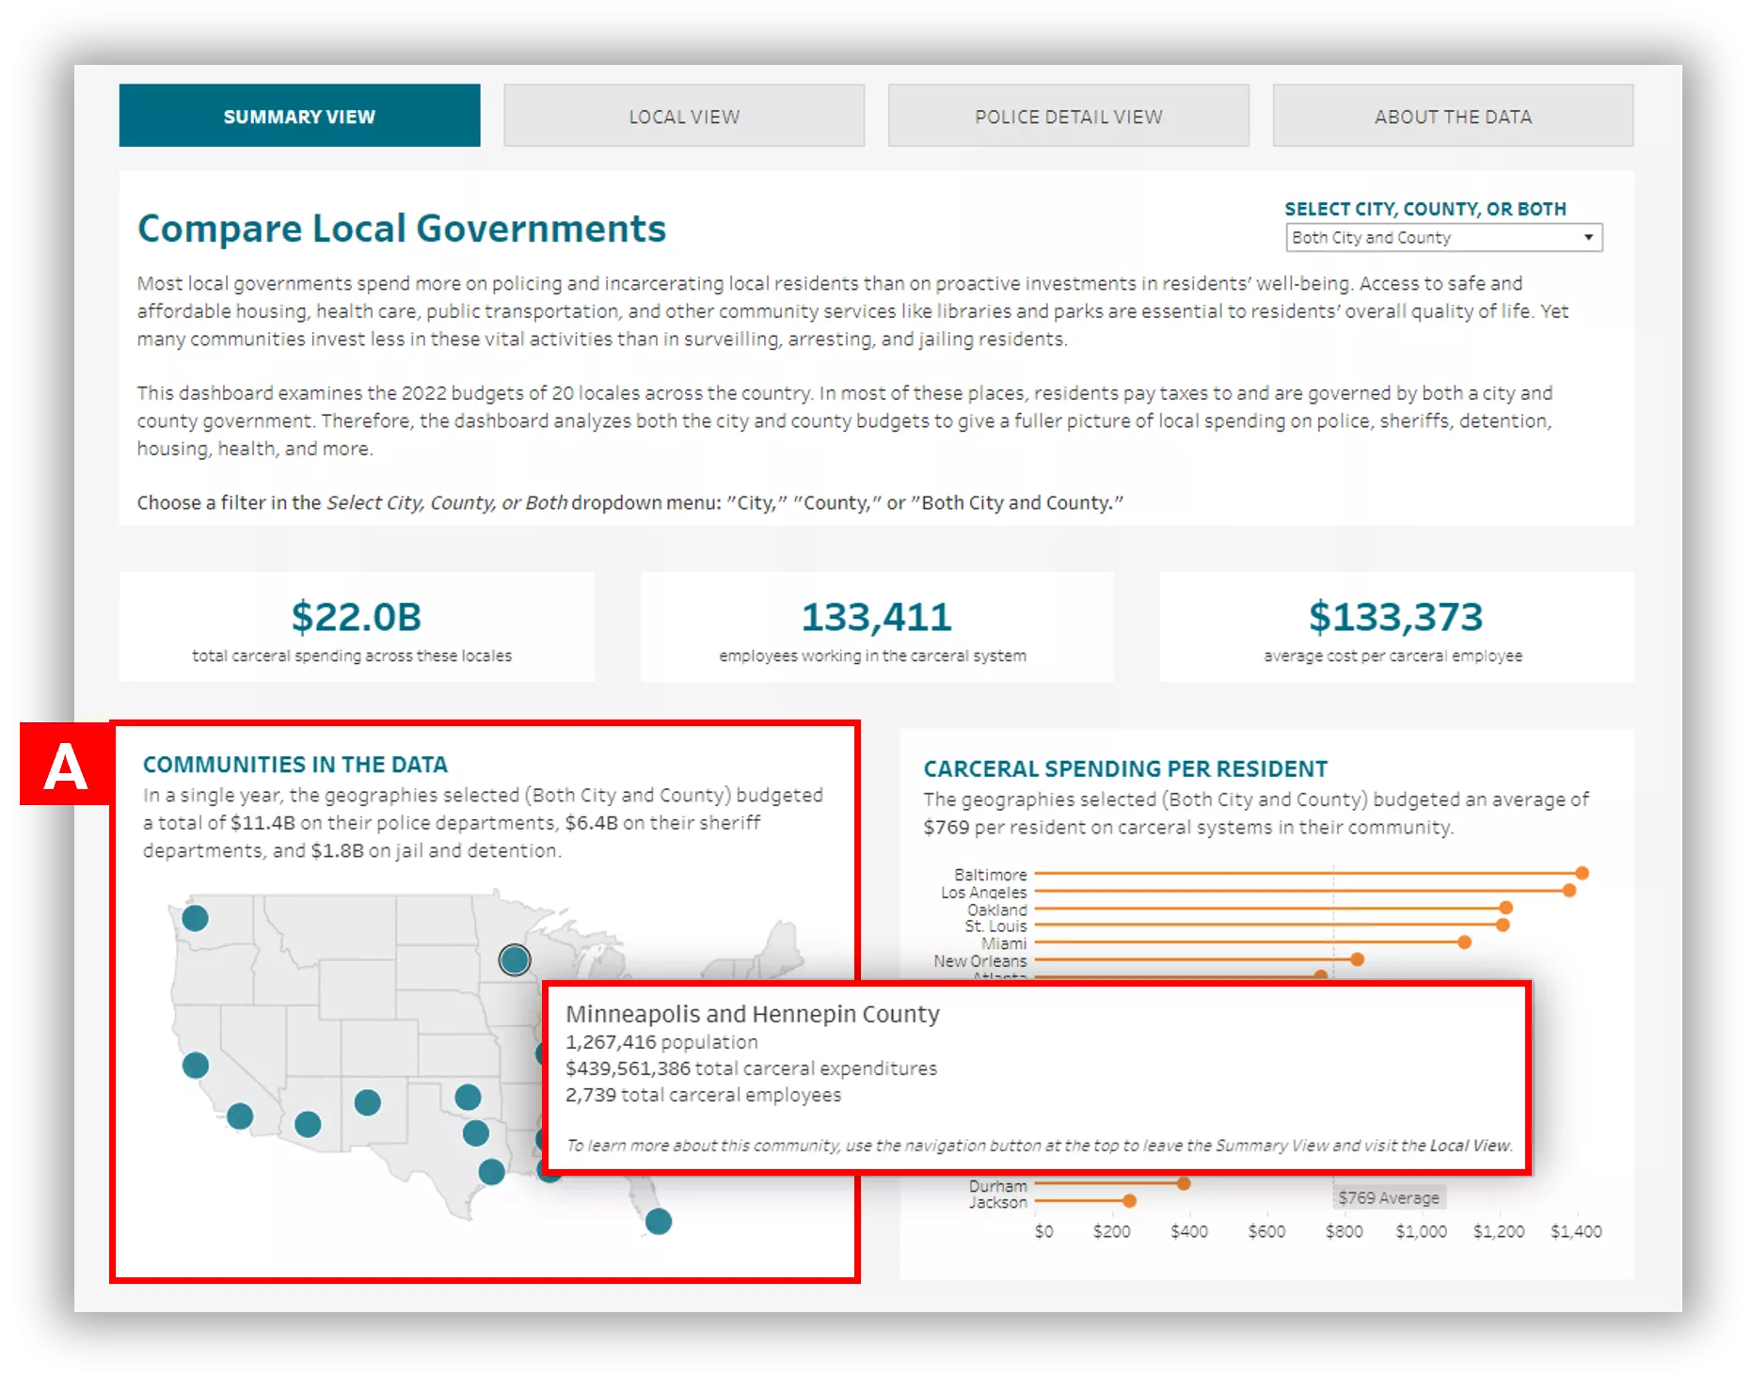Go to About the Data tab
This screenshot has height=1377, width=1751.
click(1453, 116)
